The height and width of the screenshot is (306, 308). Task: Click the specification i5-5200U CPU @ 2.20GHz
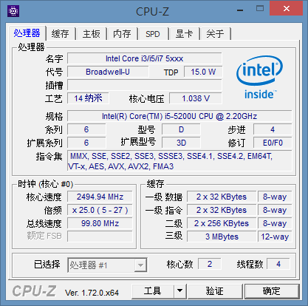point(179,116)
